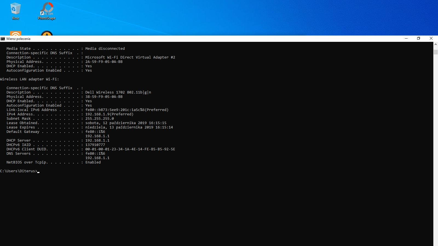Click the 'Media disconnected' value
The image size is (438, 246).
[105, 49]
